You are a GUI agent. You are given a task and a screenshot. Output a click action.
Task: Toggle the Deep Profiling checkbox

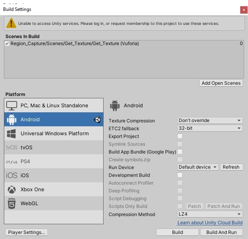tap(180, 190)
